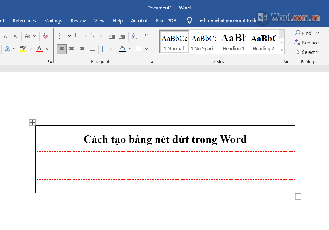The width and height of the screenshot is (329, 230).
Task: Enable Justify alignment
Action: (92, 49)
